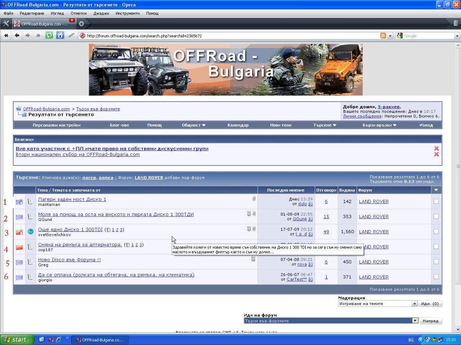Viewport: 461px width, 345px height.
Task: Click the RSS feed icon in address bar
Action: tap(383, 36)
